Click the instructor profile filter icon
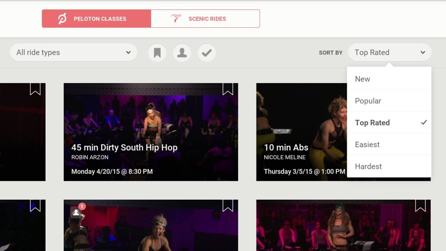 (x=182, y=52)
